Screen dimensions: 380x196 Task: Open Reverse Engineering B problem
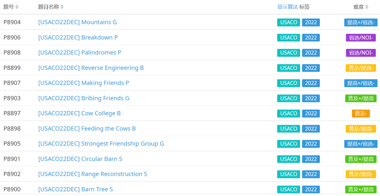91,68
